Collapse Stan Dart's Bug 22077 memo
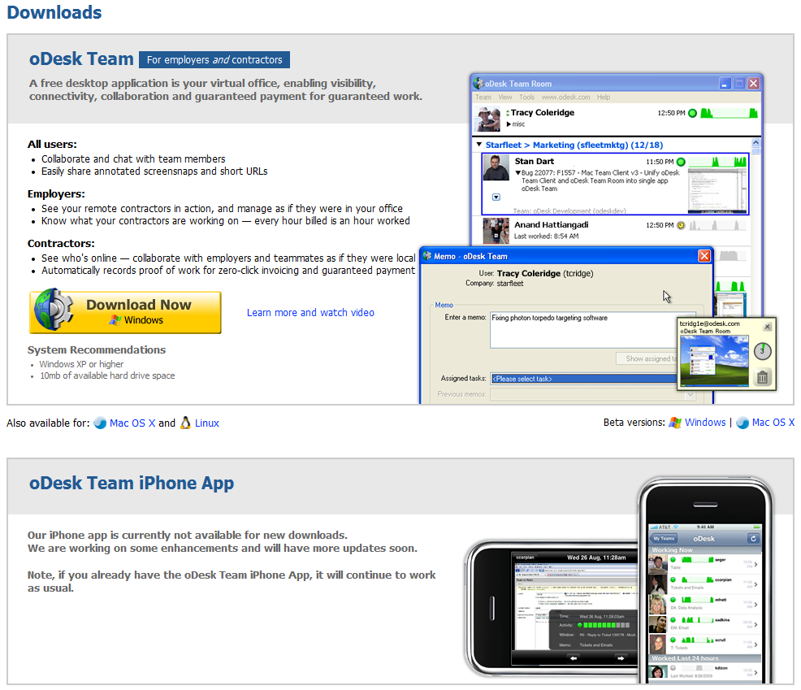The height and width of the screenshot is (690, 801). pyautogui.click(x=518, y=173)
